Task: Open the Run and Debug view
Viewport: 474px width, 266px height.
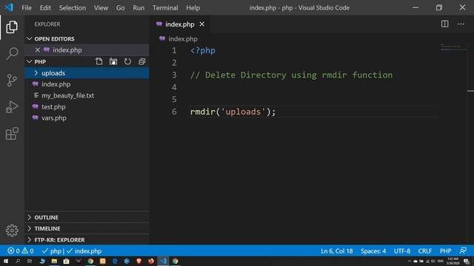Action: point(12,106)
